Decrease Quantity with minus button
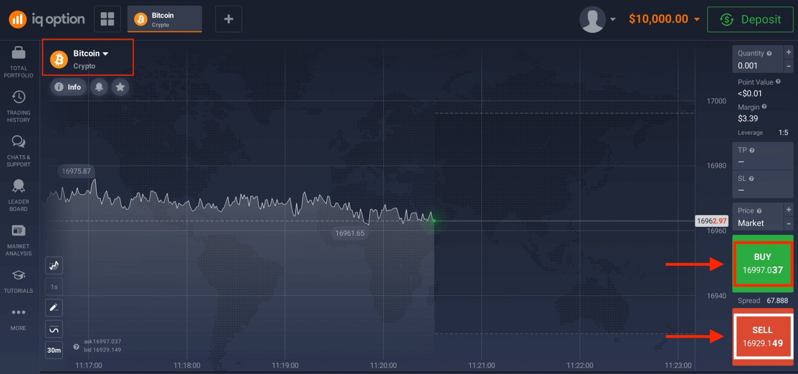798x374 pixels. (789, 66)
